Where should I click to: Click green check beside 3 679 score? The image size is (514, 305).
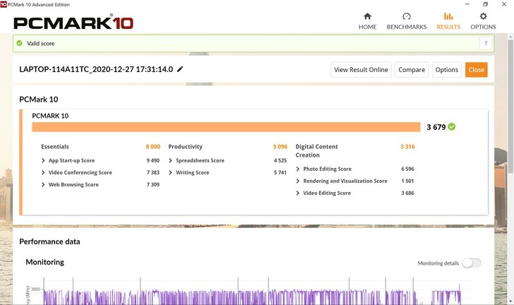452,126
